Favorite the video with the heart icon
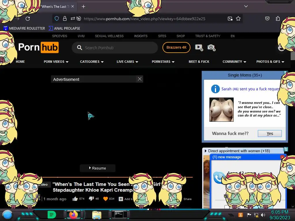Screen dimensions: 295x221 click(x=105, y=199)
